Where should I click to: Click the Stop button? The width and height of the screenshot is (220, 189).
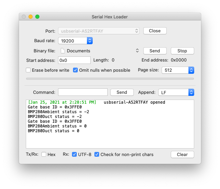[x=182, y=51]
